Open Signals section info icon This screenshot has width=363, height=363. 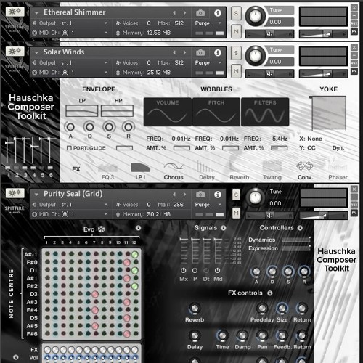[224, 228]
